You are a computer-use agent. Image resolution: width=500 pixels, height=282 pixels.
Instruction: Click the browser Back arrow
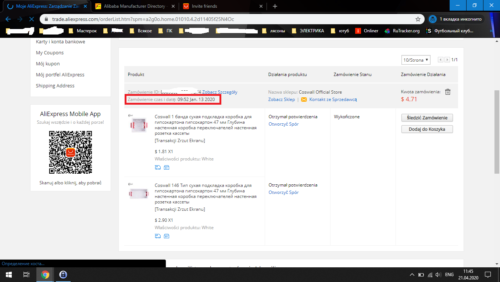point(8,19)
